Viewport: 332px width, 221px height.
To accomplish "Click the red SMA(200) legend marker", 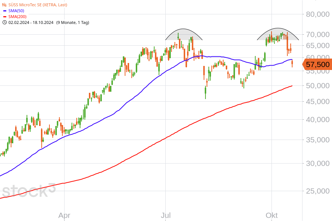I will click(x=4, y=17).
